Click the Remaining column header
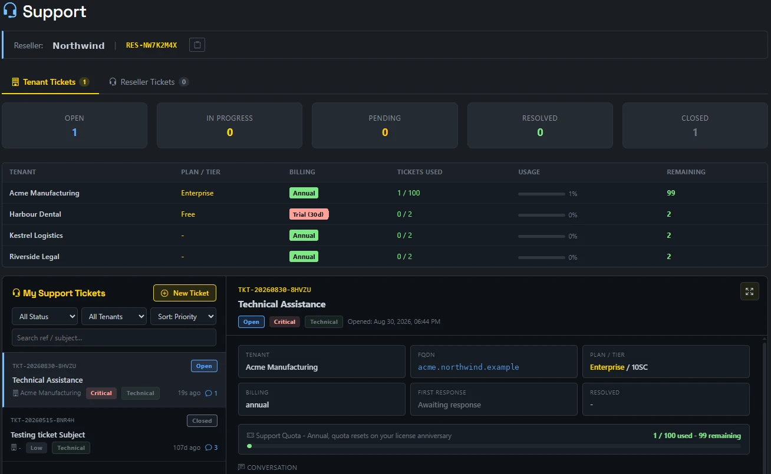The image size is (771, 474). [686, 172]
